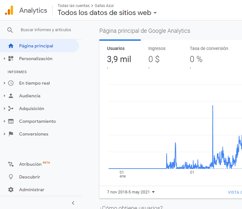This screenshot has width=242, height=209.
Task: Select the Tasa de conversión metric tab
Action: (209, 57)
